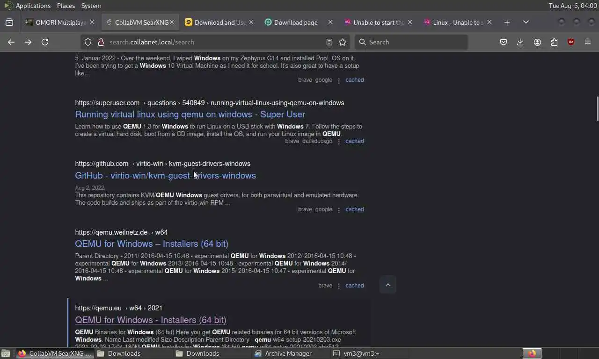This screenshot has width=599, height=359.
Task: Expand options dots for Super User result
Action: 339,141
